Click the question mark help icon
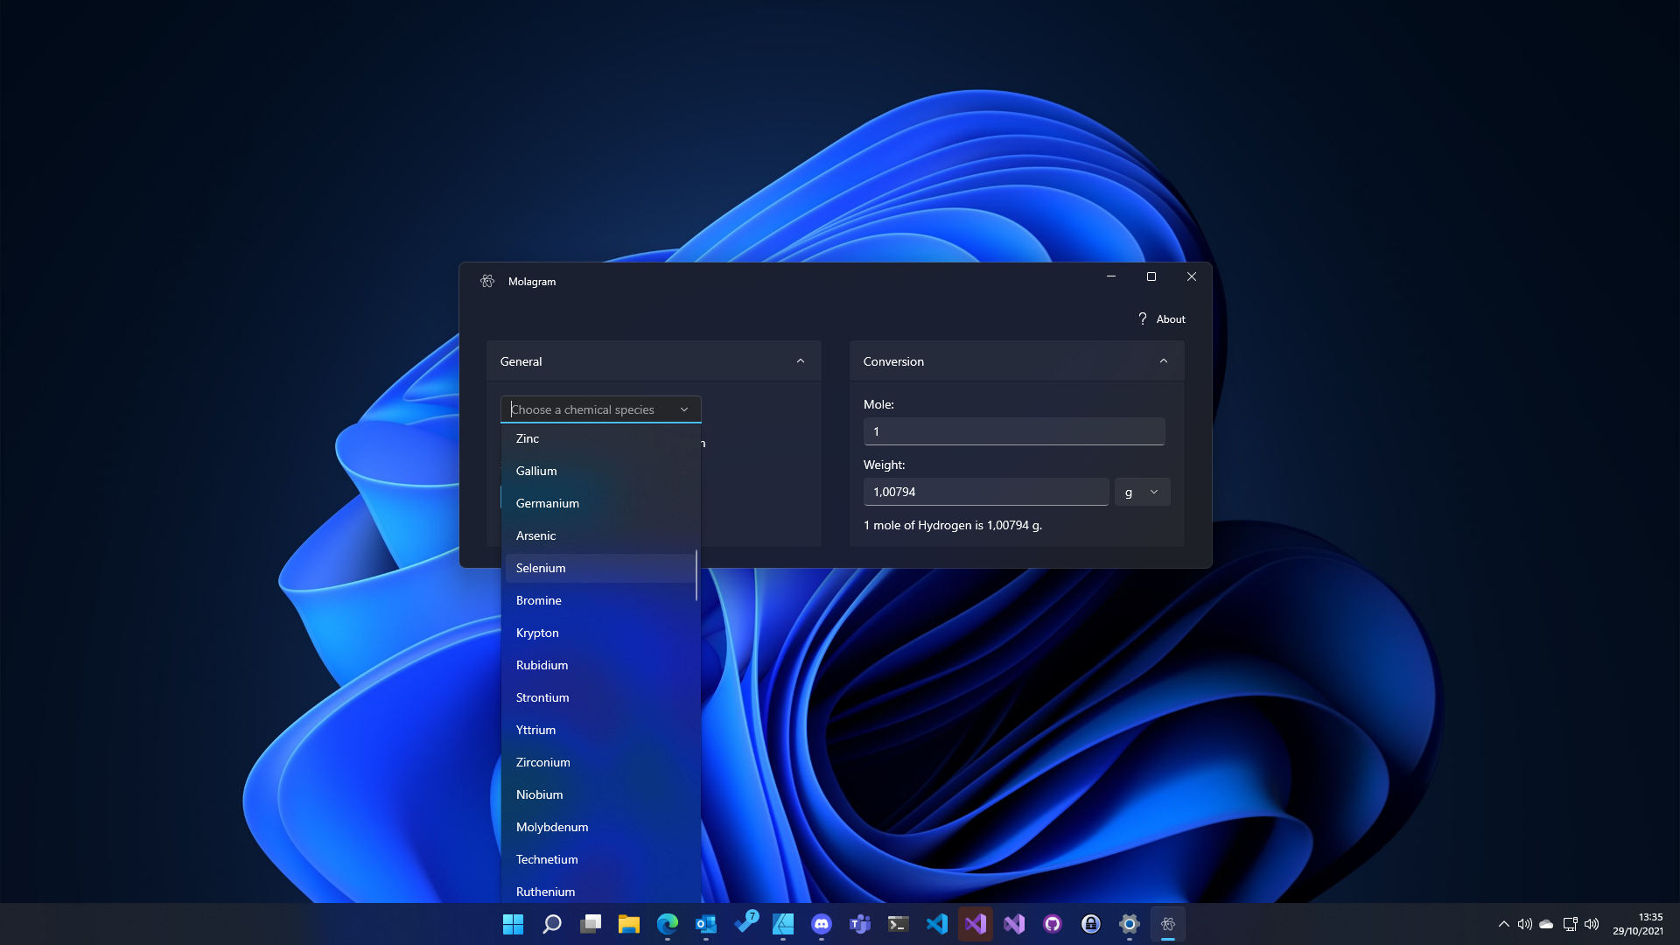The width and height of the screenshot is (1680, 945). (1142, 318)
